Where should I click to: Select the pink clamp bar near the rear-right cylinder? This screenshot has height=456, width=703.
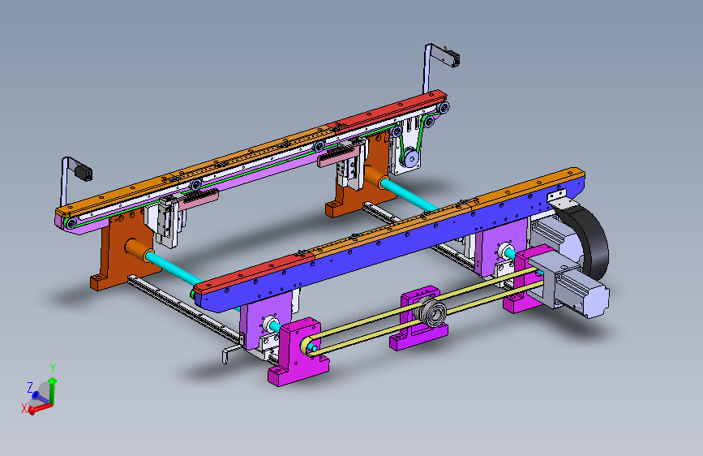click(338, 156)
